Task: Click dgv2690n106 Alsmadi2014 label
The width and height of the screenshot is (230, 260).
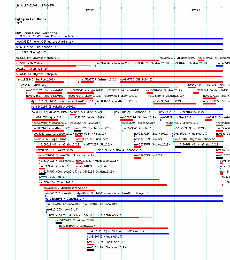Action: [65, 199]
